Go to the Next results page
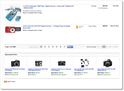 pos(70,47)
